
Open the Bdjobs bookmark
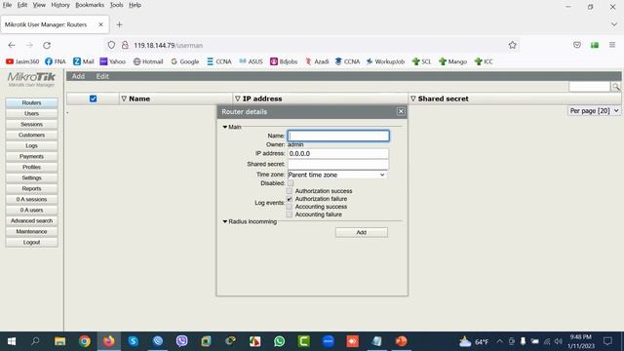tap(284, 61)
